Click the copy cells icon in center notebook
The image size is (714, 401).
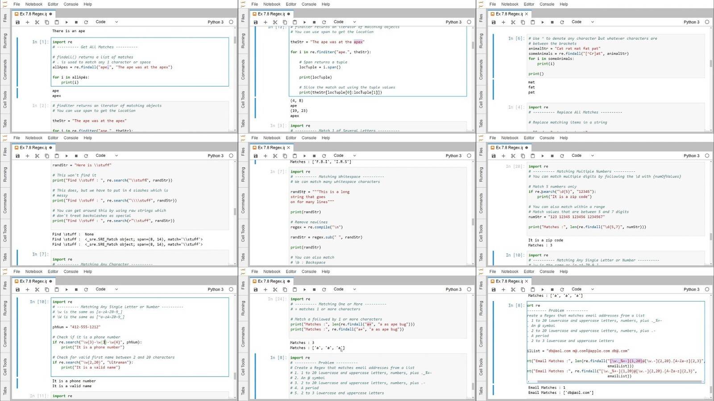tap(285, 156)
